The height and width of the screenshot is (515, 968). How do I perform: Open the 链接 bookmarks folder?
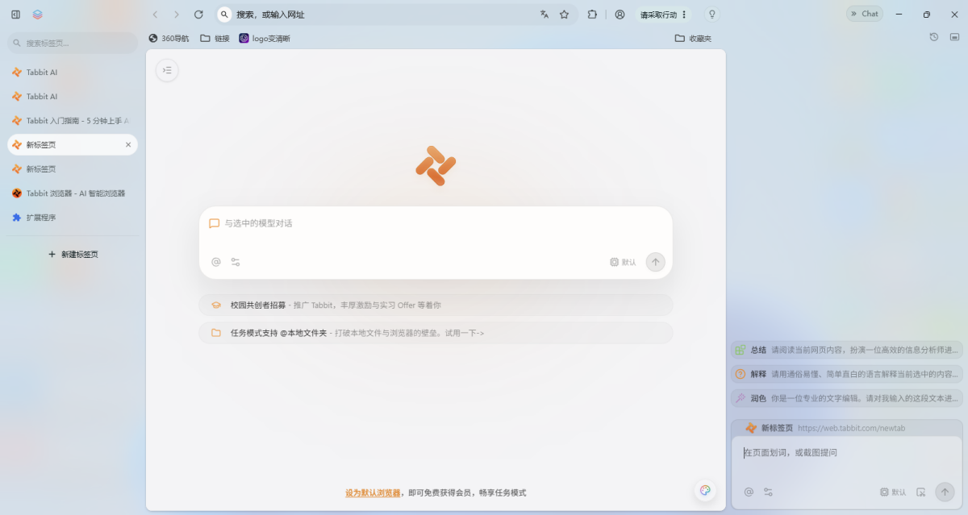pyautogui.click(x=215, y=38)
